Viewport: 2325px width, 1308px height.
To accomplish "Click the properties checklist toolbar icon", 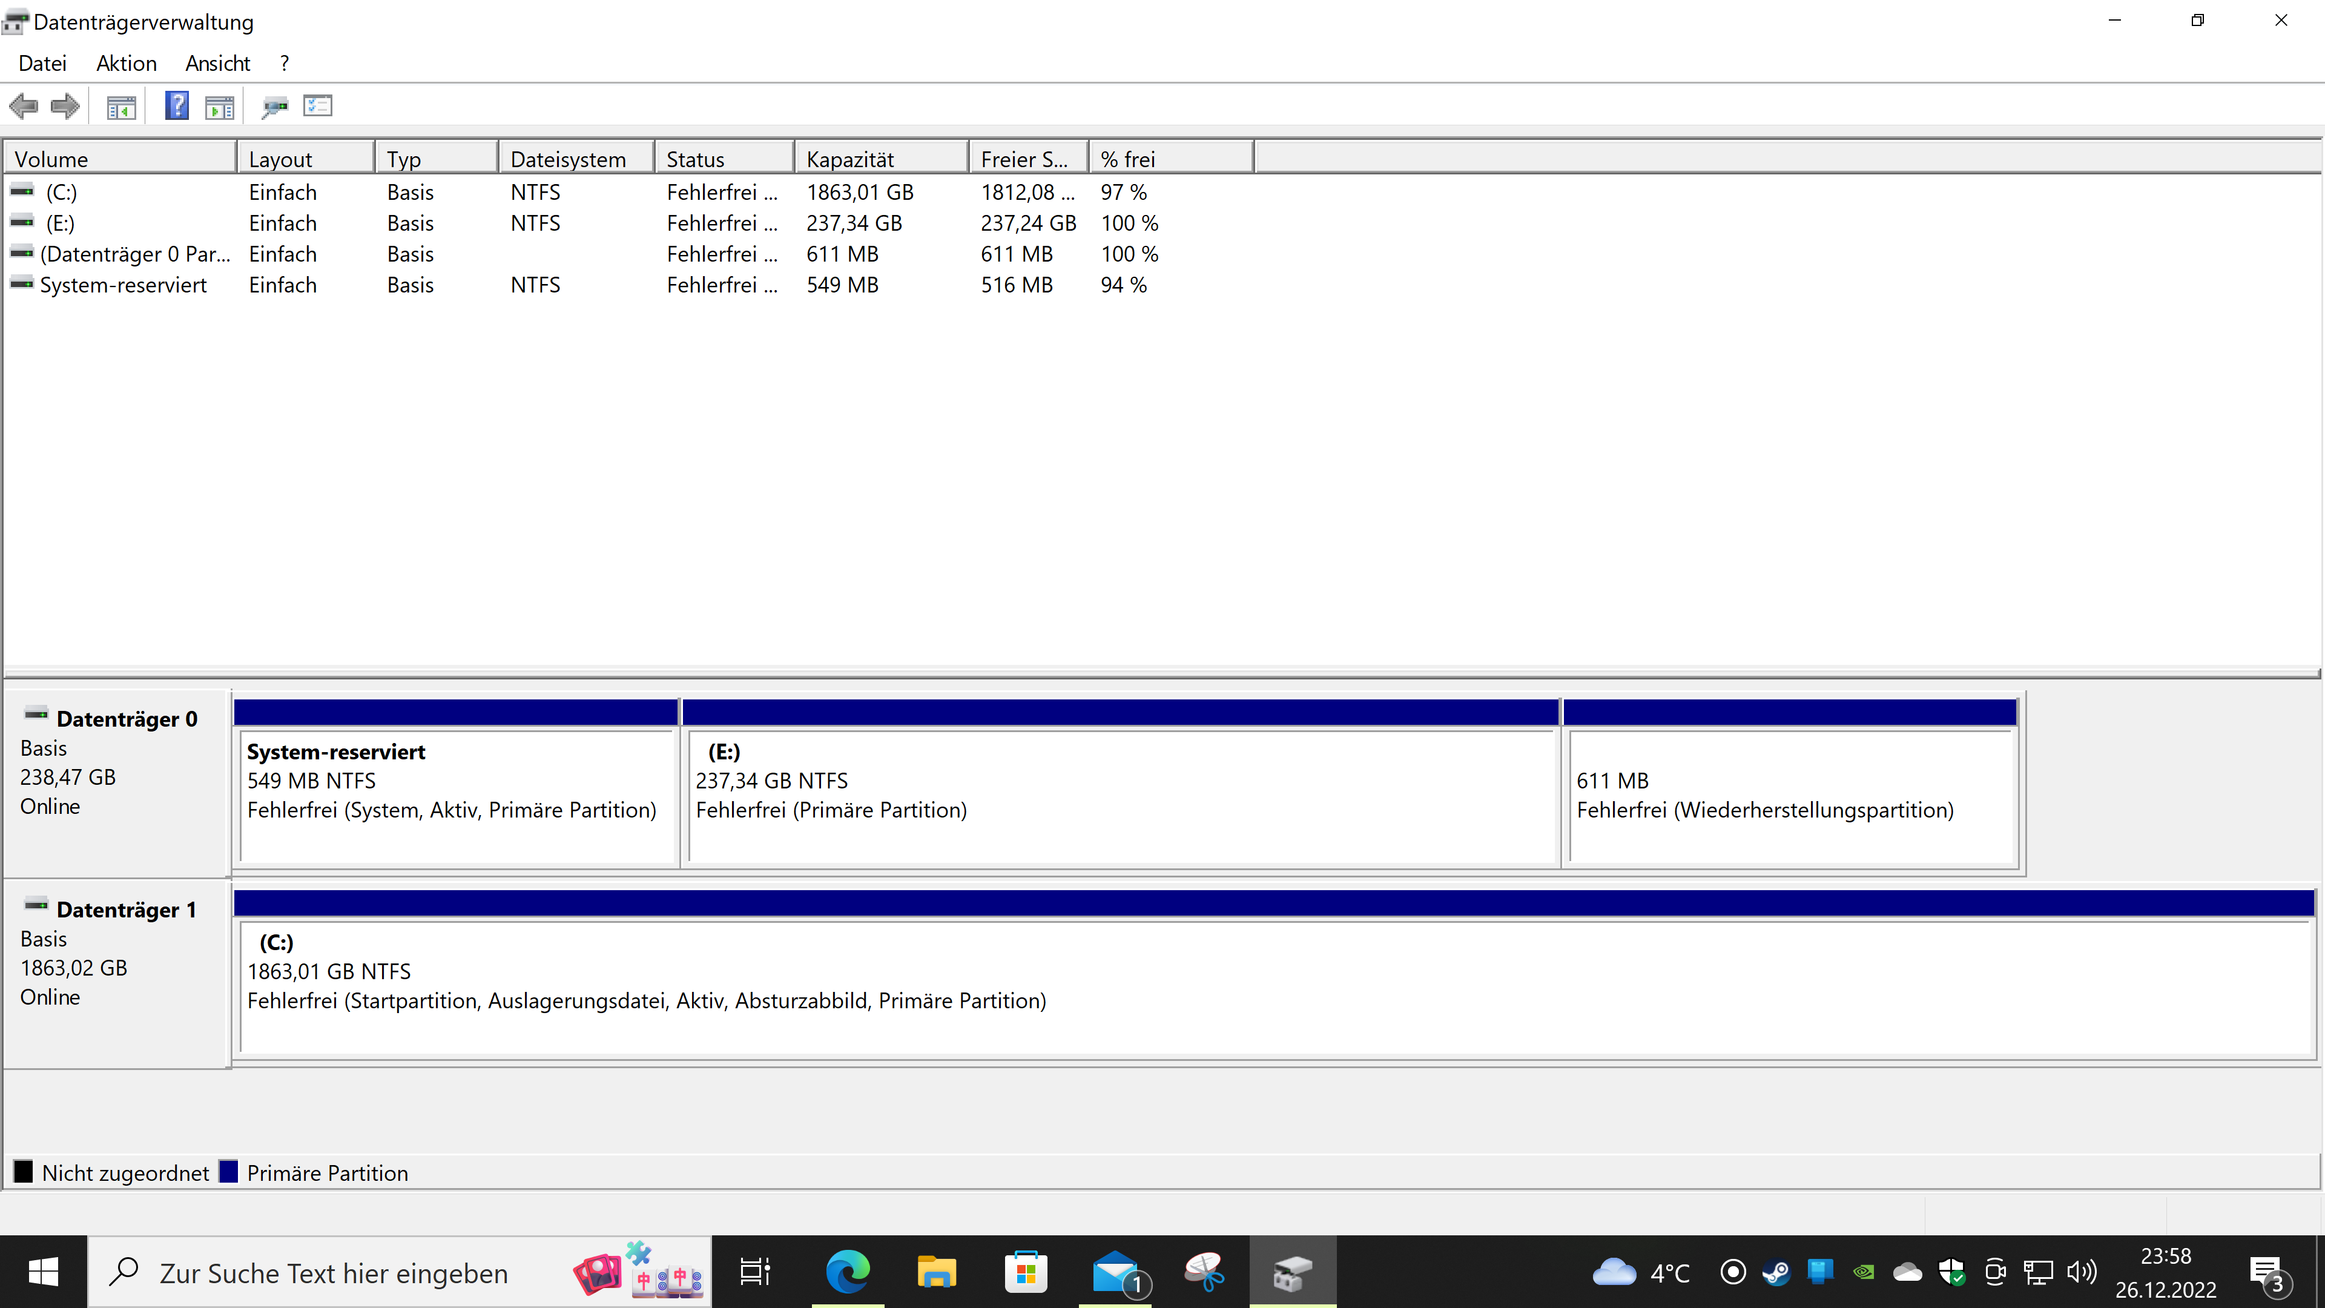I will pyautogui.click(x=318, y=107).
